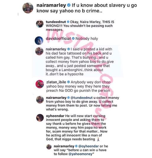The width and height of the screenshot is (152, 158).
Task: Click the walking person emoji after 'needs beating'
Action: [x=98, y=139]
